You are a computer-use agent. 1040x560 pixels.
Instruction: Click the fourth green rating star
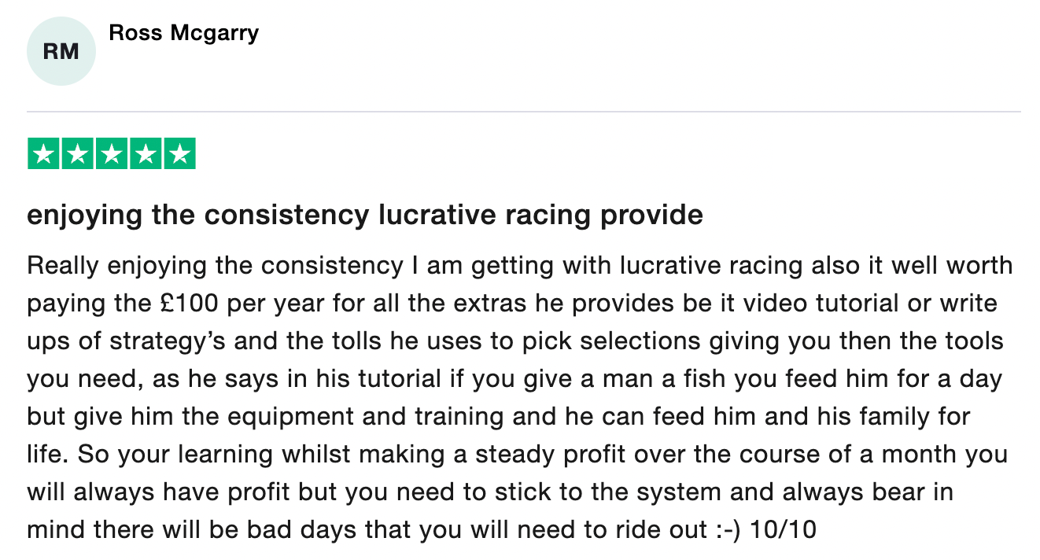(x=146, y=154)
